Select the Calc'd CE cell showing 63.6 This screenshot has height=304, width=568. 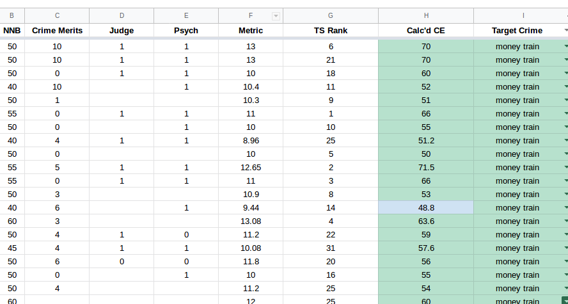pos(426,221)
